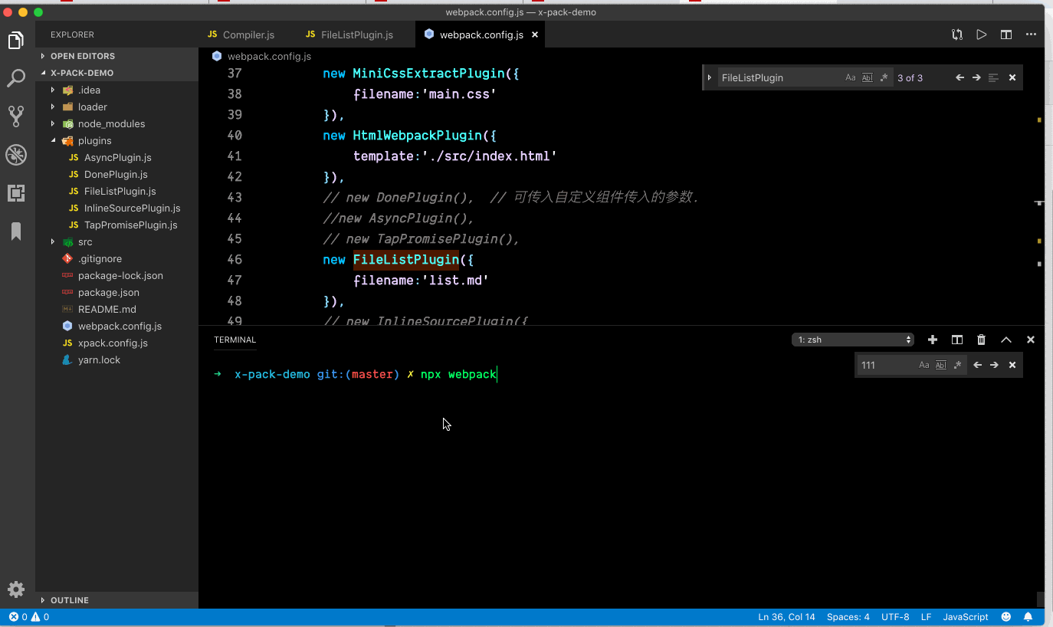The image size is (1053, 627).
Task: Close the editor find widget
Action: pyautogui.click(x=1012, y=77)
